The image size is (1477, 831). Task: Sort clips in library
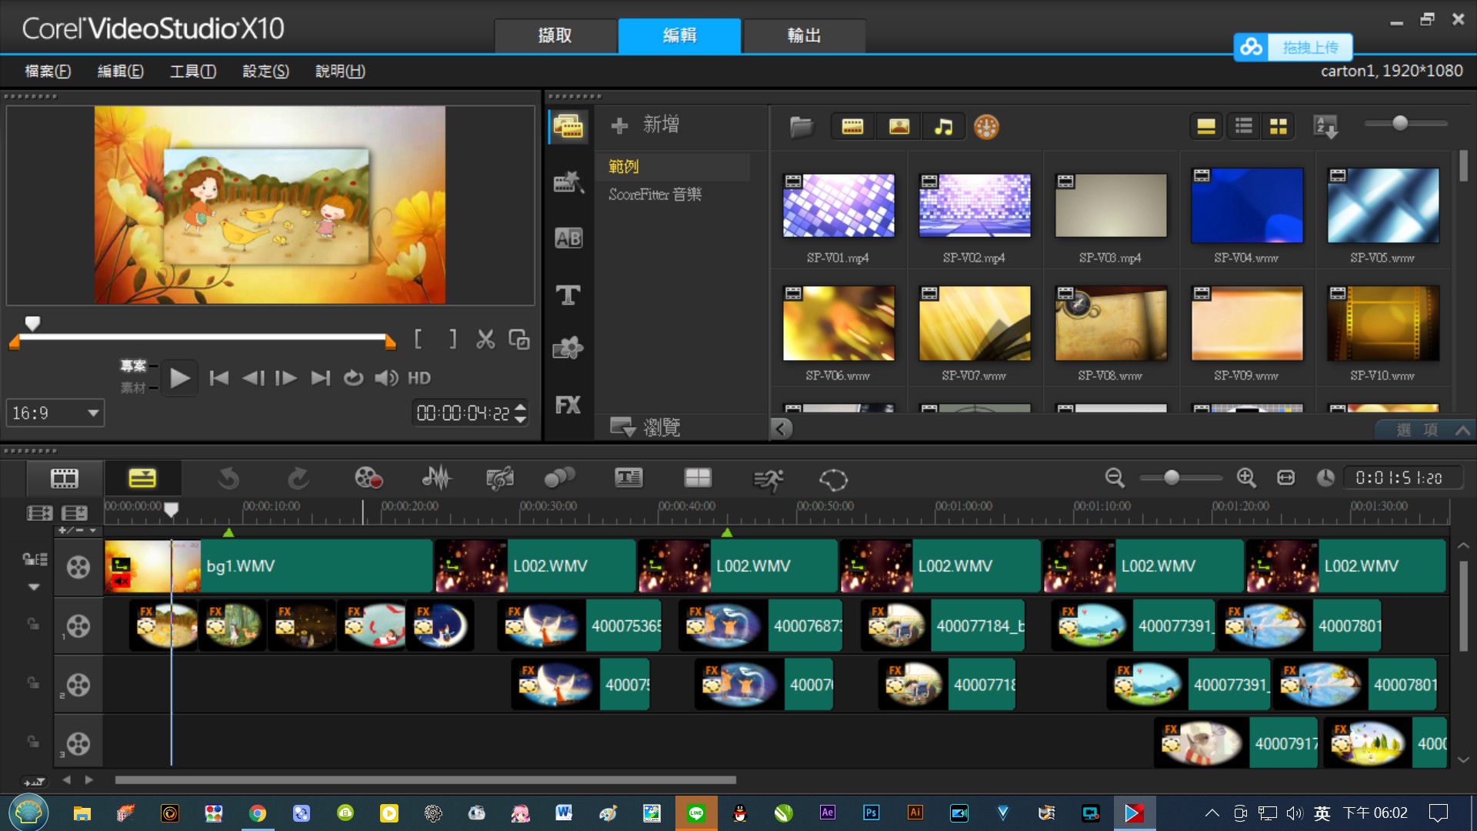point(1325,126)
